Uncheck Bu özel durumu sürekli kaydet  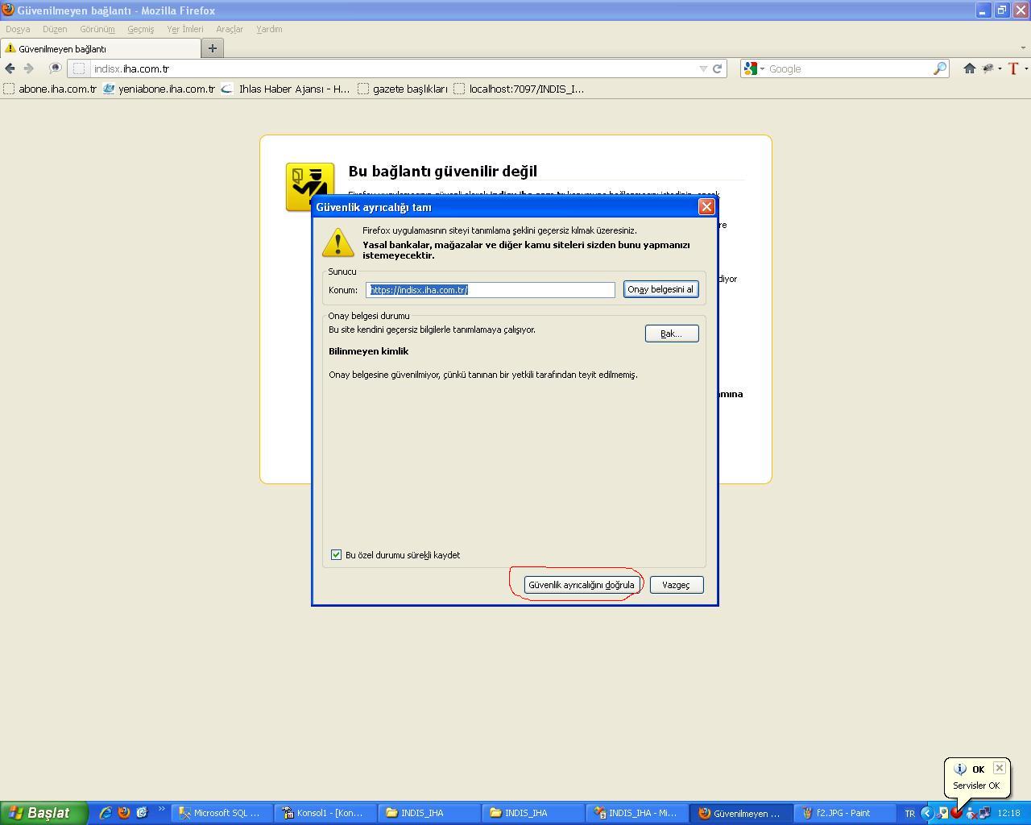point(336,554)
